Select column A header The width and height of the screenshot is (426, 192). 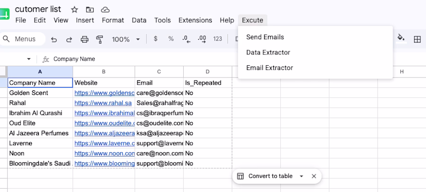(x=40, y=72)
